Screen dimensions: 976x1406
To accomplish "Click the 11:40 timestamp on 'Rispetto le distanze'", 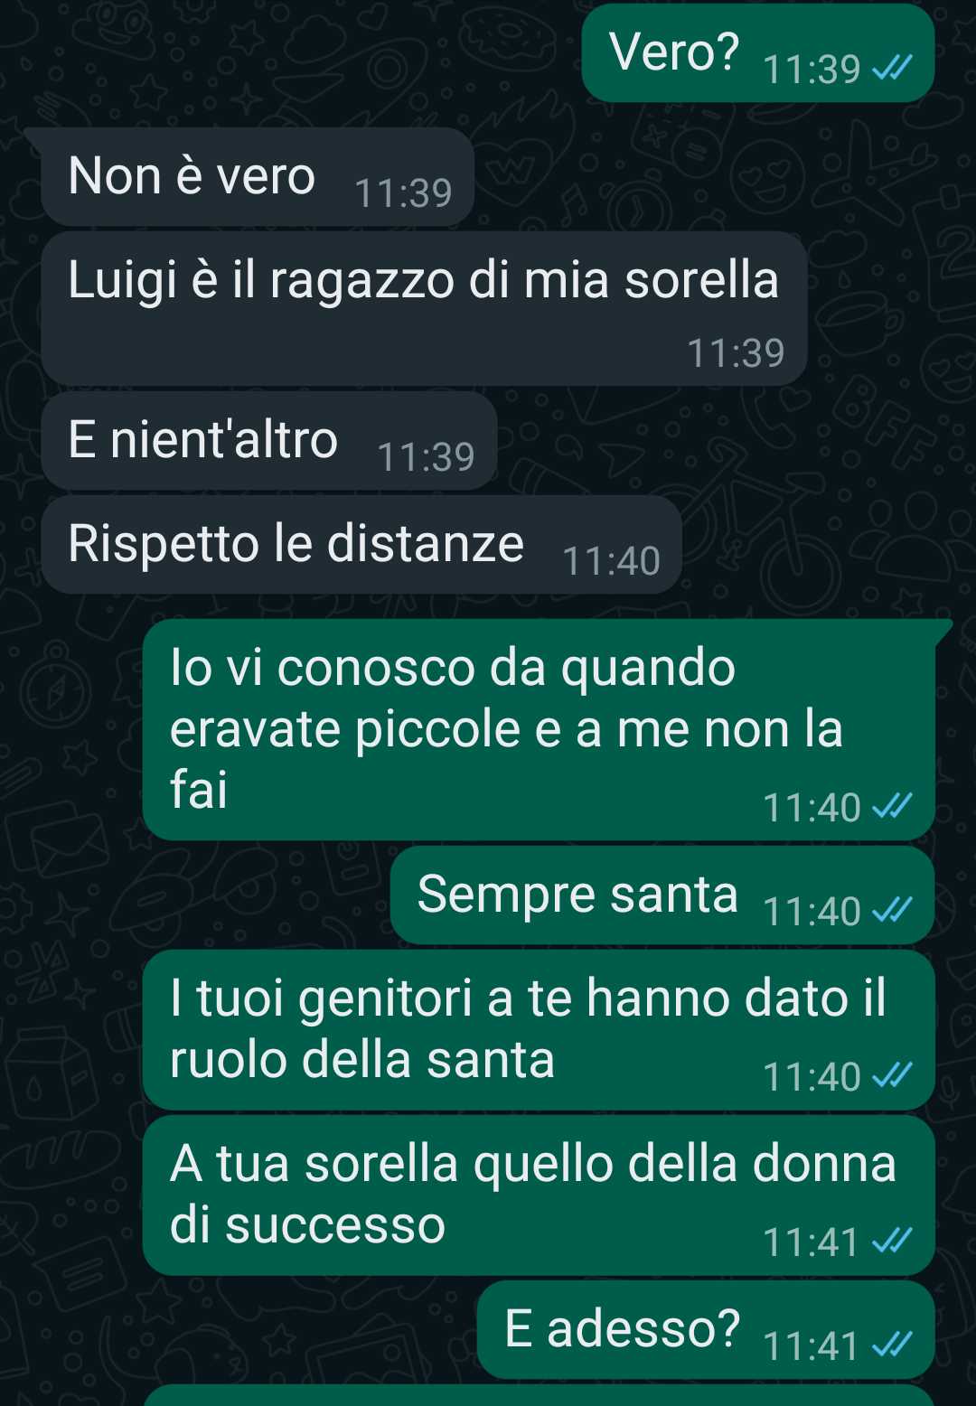I will (x=612, y=561).
